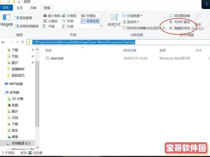210x157 pixels.
Task: Select the 查看 ribbon tab
Action: [47, 8]
